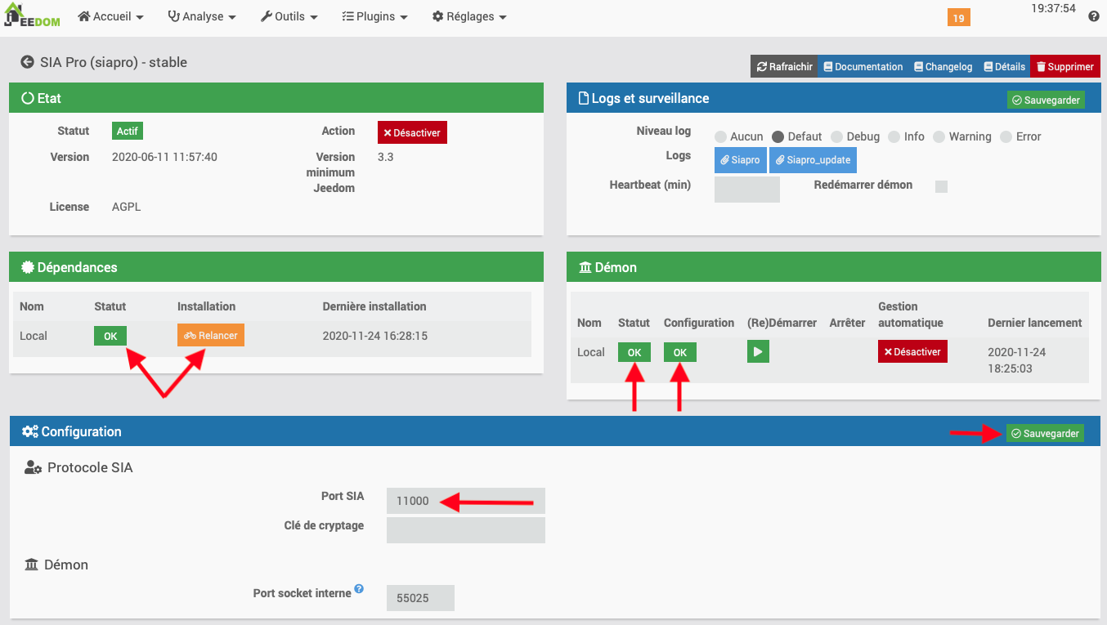The height and width of the screenshot is (625, 1107).
Task: Click the Port SIA input showing 11000
Action: 465,500
